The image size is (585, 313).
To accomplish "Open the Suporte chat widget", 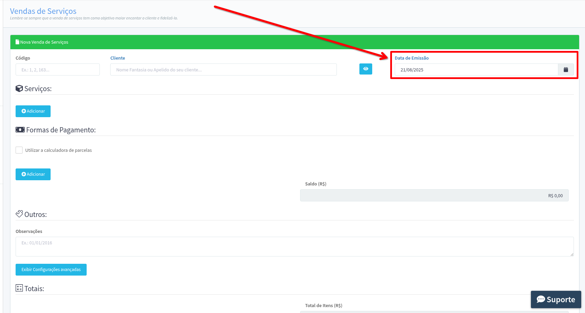I will (x=556, y=299).
